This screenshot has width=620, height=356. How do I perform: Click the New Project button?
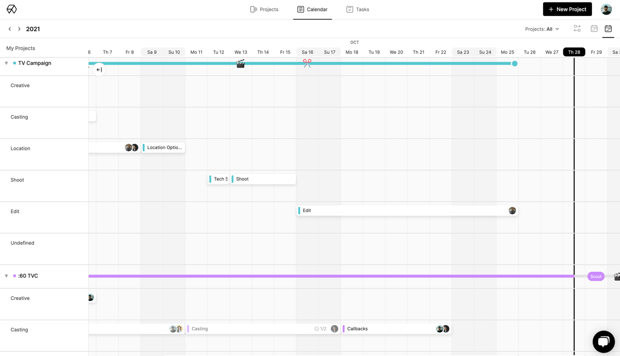567,10
